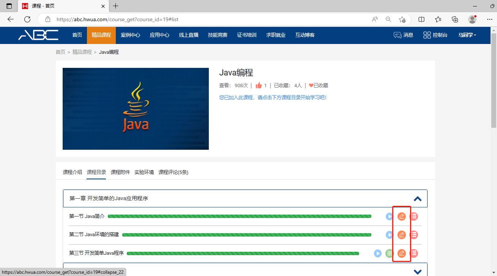Click the 第二节 Java环境的搭建 lesson title
The image size is (497, 276).
tap(94, 235)
